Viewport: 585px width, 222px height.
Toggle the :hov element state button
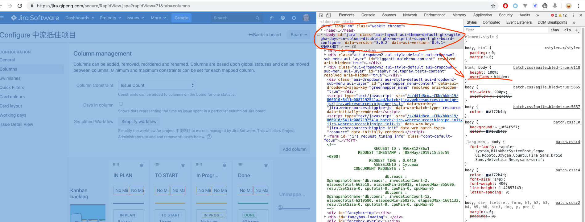[x=555, y=30]
